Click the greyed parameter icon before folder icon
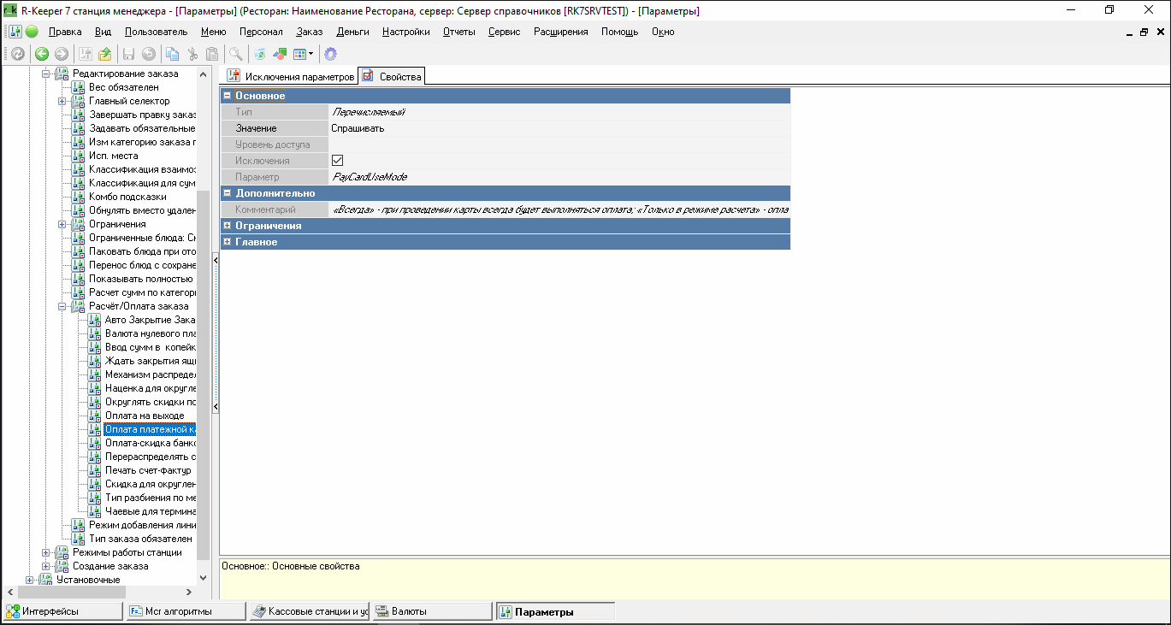The image size is (1171, 625). (86, 54)
